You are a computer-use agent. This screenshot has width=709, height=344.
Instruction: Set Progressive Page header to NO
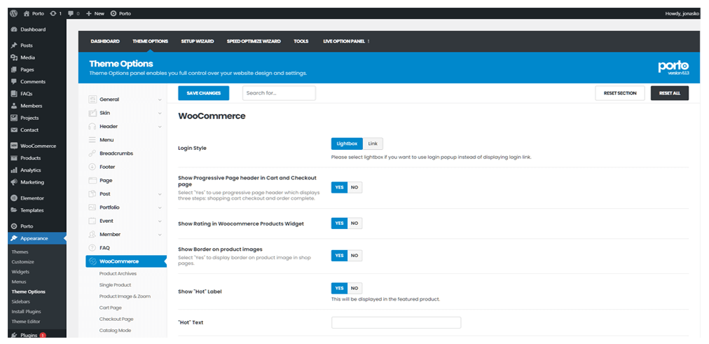pos(354,187)
